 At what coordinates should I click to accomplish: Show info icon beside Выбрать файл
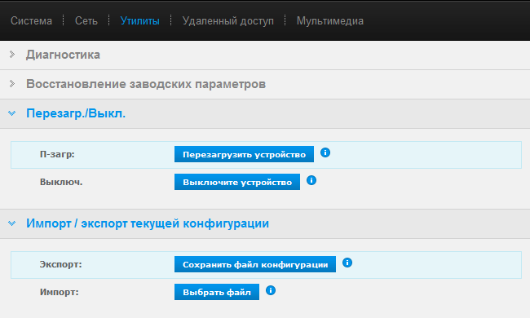(271, 290)
